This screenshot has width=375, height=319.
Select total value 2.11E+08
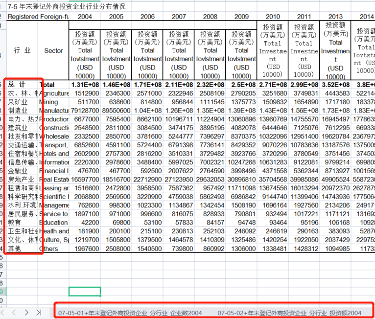179,85
